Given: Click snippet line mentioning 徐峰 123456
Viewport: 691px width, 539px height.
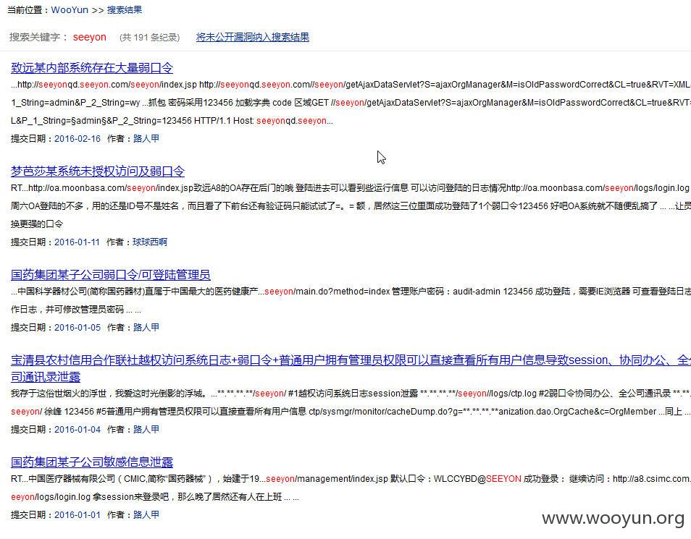Looking at the screenshot, I should (x=351, y=411).
